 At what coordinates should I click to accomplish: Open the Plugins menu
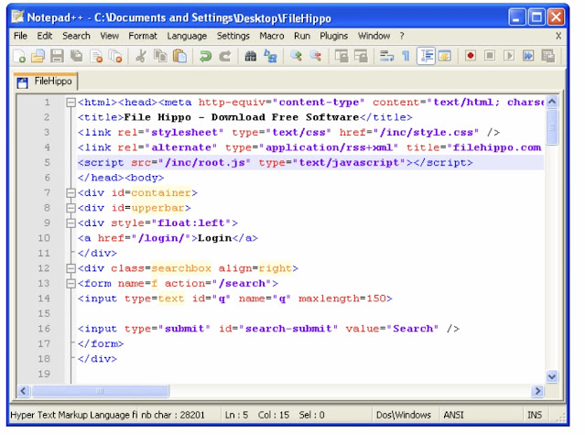pyautogui.click(x=334, y=37)
